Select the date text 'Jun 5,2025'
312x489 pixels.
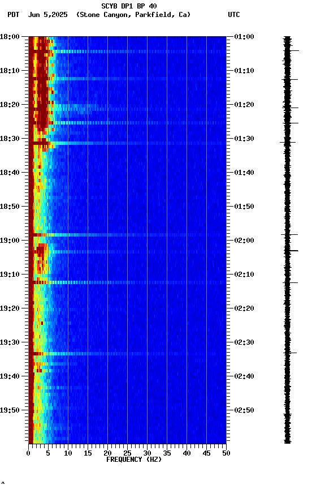coord(47,15)
